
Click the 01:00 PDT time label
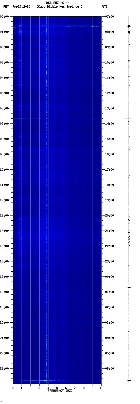click(x=5, y=32)
